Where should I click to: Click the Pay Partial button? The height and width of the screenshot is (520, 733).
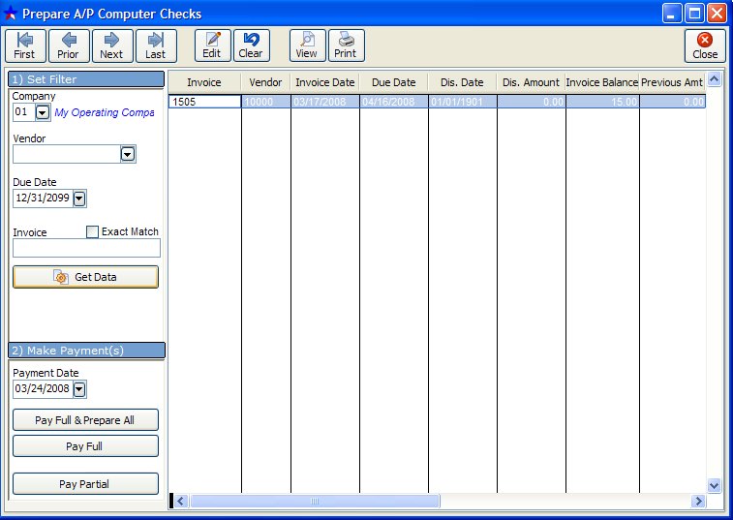coord(85,484)
